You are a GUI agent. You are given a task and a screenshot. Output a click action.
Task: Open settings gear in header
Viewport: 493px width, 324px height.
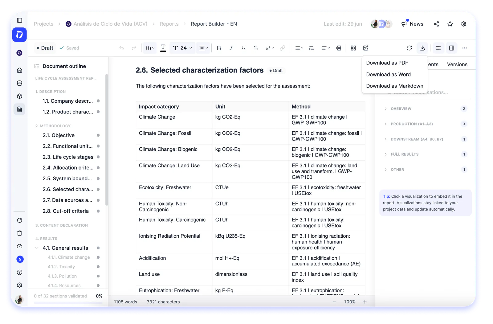(464, 24)
